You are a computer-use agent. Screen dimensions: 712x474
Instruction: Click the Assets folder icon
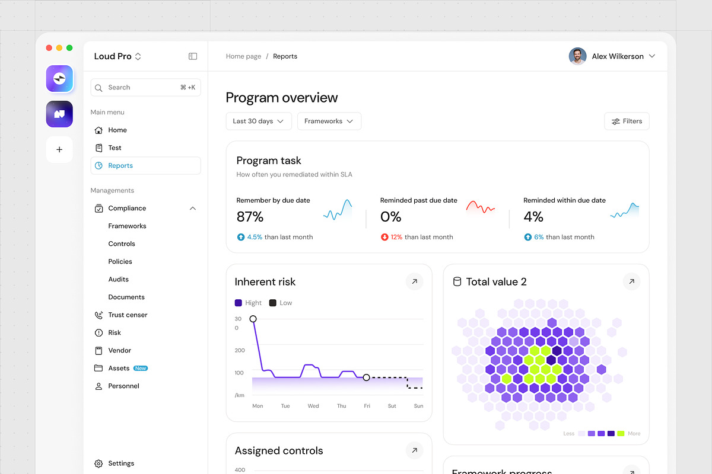tap(99, 368)
